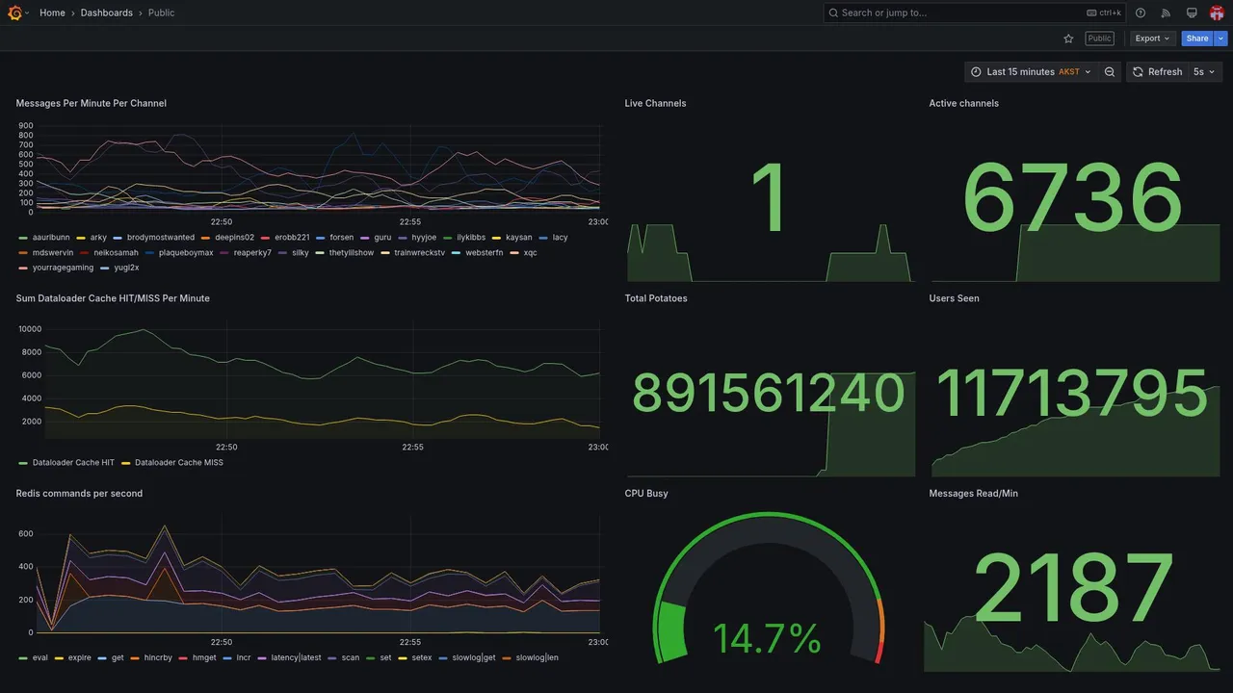Click color swatch next to guru
The image size is (1233, 693).
[365, 238]
